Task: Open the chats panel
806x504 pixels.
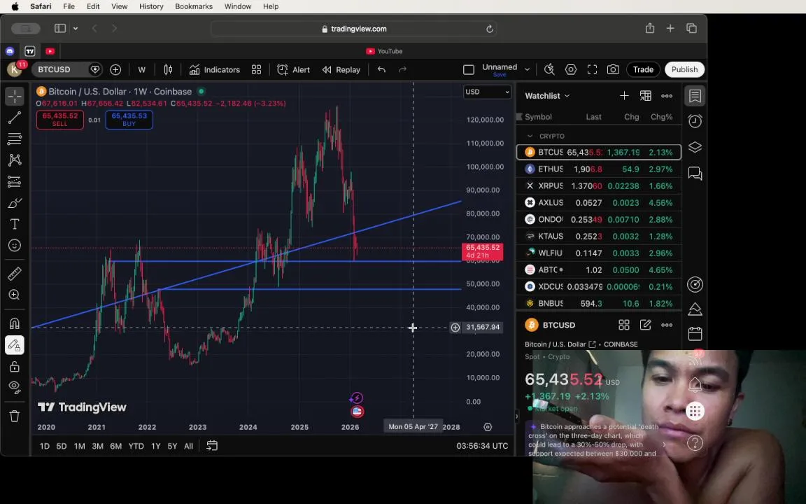Action: pos(695,174)
